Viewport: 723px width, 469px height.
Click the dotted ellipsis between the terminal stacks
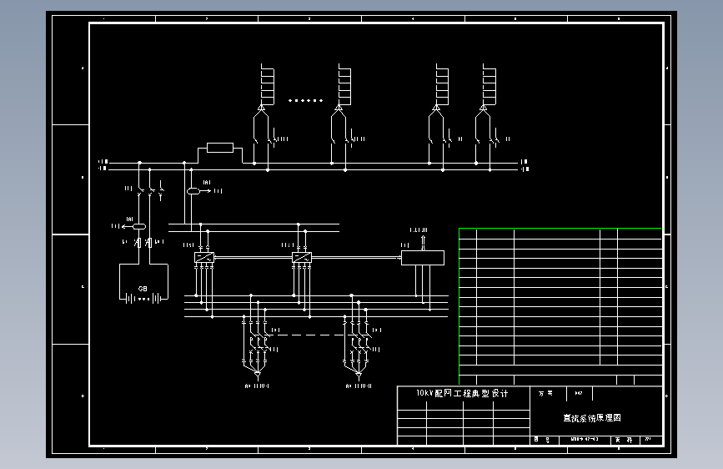(x=306, y=100)
